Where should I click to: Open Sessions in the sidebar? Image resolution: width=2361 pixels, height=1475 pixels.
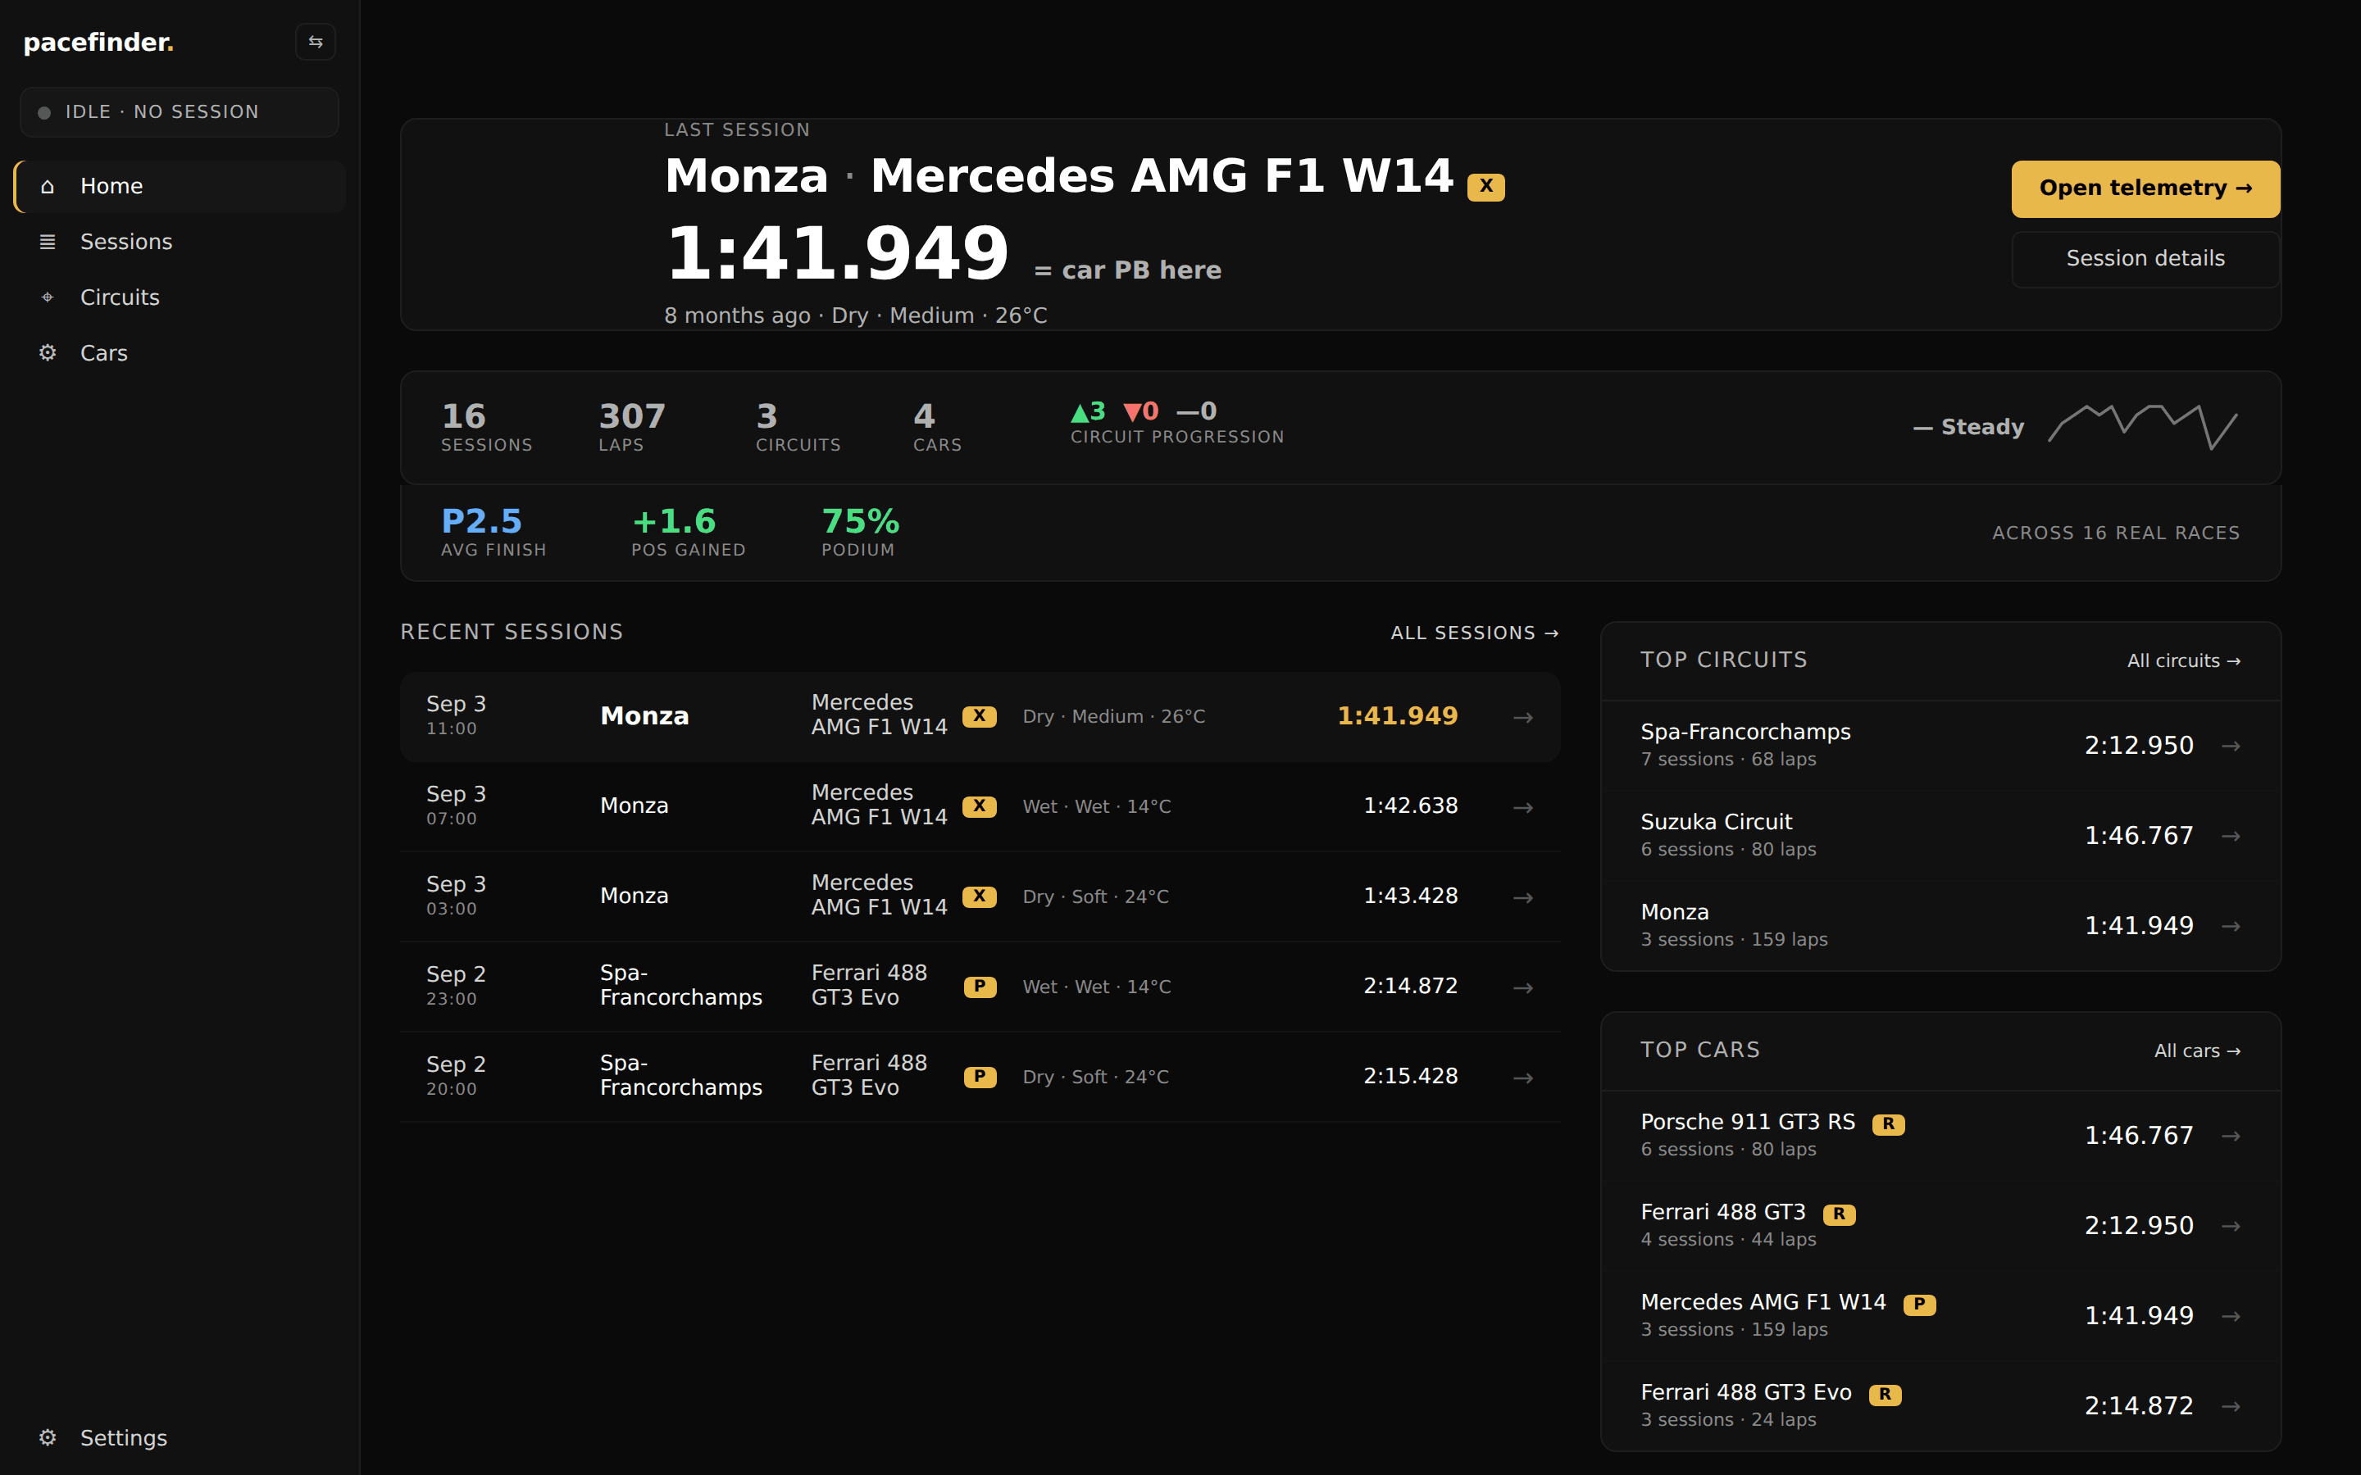click(x=180, y=242)
